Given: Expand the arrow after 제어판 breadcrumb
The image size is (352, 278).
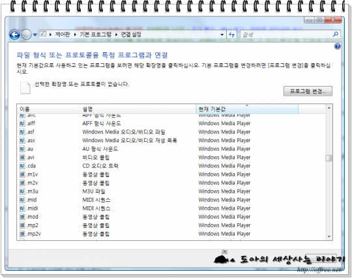Looking at the screenshot, I should point(75,35).
